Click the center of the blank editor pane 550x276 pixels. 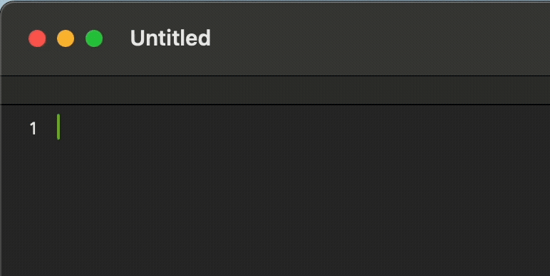pos(301,191)
